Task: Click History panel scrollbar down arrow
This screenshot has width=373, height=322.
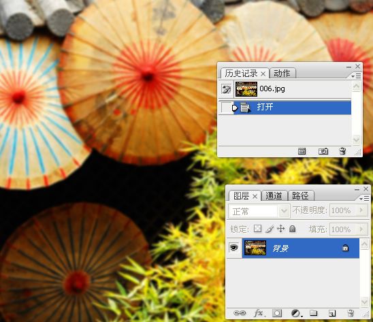Action: [x=356, y=140]
